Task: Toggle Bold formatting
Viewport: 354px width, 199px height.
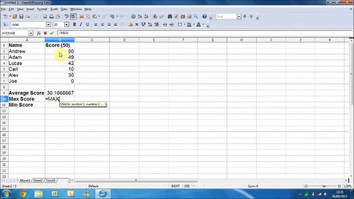Action: (x=74, y=24)
